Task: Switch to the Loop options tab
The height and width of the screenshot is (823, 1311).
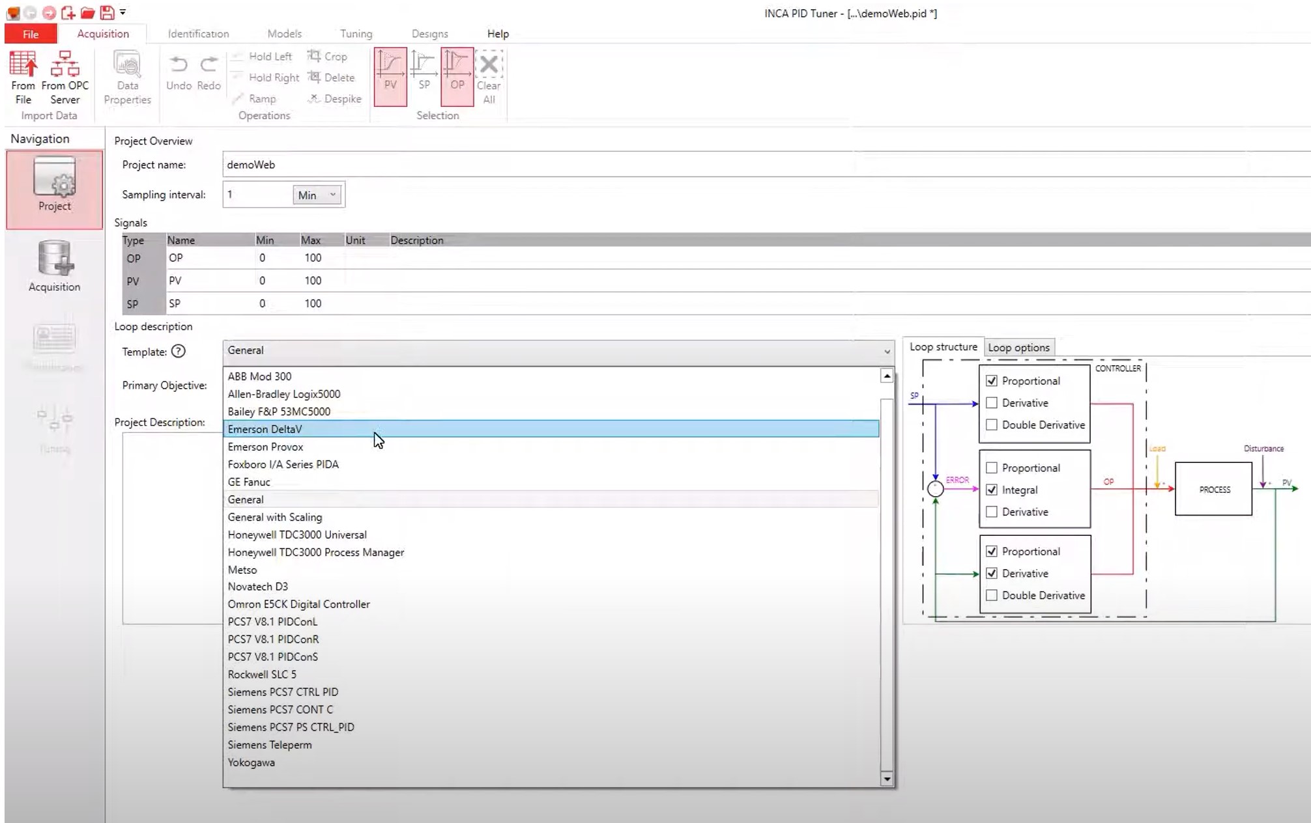Action: click(1018, 347)
